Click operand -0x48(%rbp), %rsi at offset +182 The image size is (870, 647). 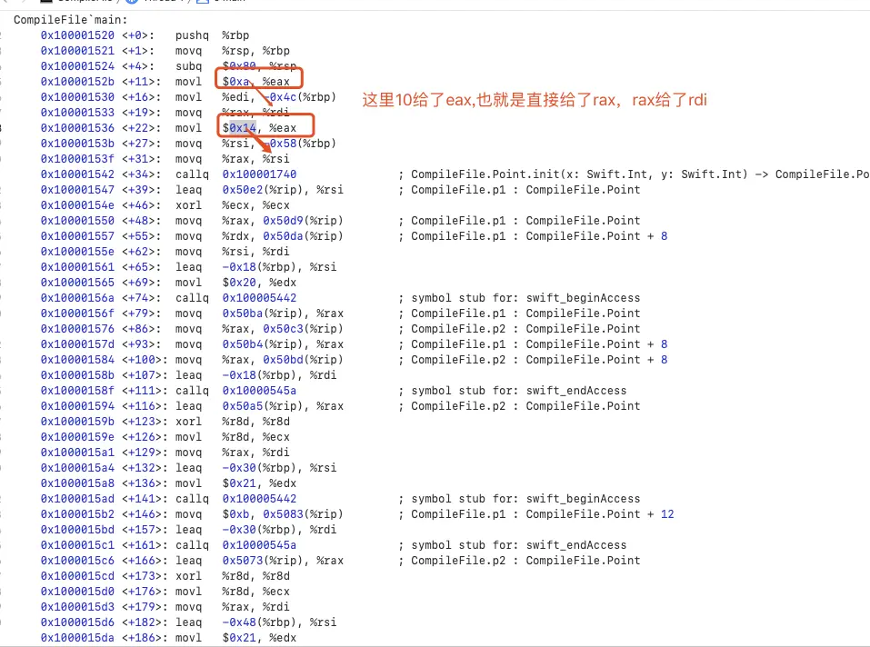coord(280,622)
